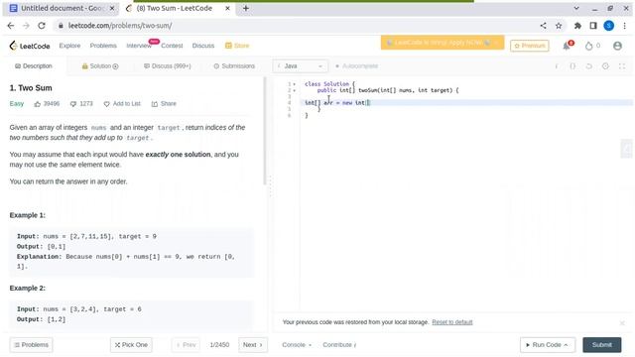Viewport: 635px width, 357px height.
Task: Switch to the Description tab
Action: point(34,66)
